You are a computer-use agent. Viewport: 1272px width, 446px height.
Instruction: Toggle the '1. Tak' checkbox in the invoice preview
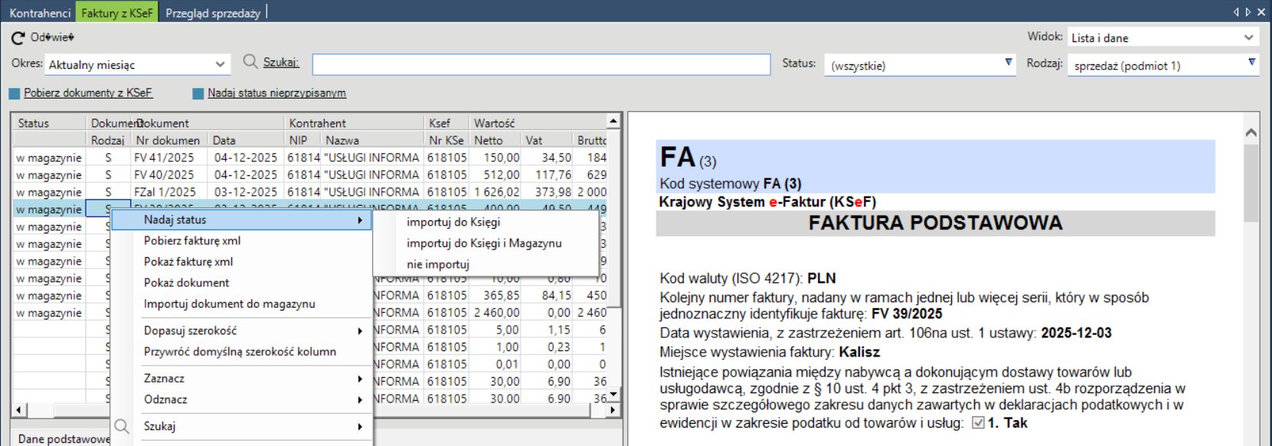(978, 422)
